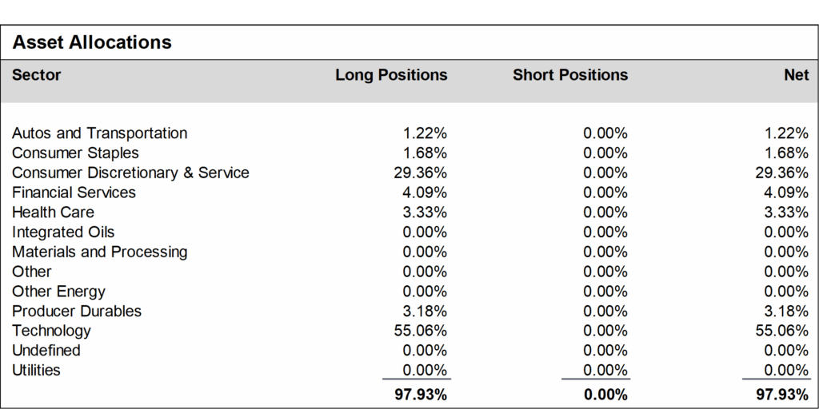The image size is (819, 409).
Task: Click Technology long position value 55.06%
Action: point(421,331)
